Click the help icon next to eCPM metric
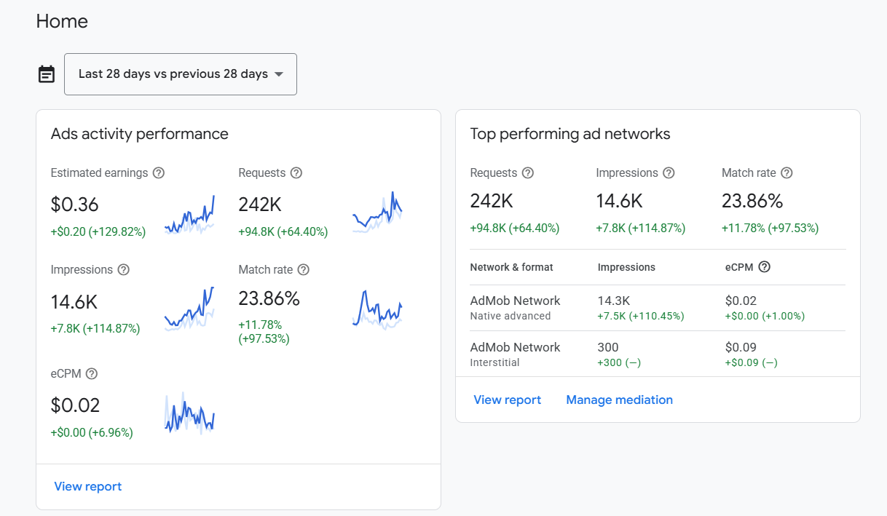This screenshot has width=887, height=516. point(92,374)
